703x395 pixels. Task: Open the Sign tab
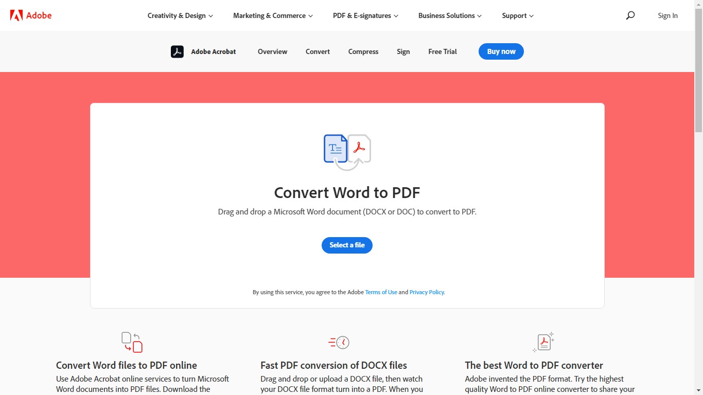403,51
